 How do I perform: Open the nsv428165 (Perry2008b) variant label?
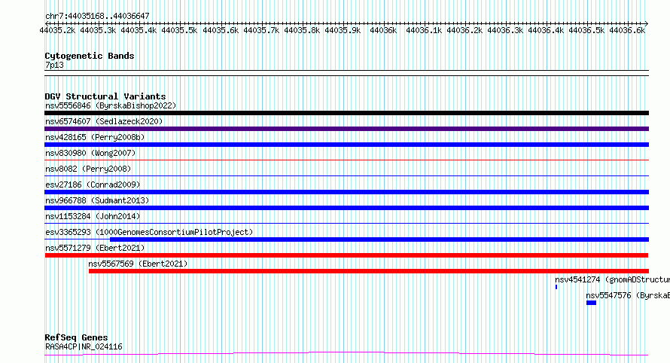coord(95,137)
